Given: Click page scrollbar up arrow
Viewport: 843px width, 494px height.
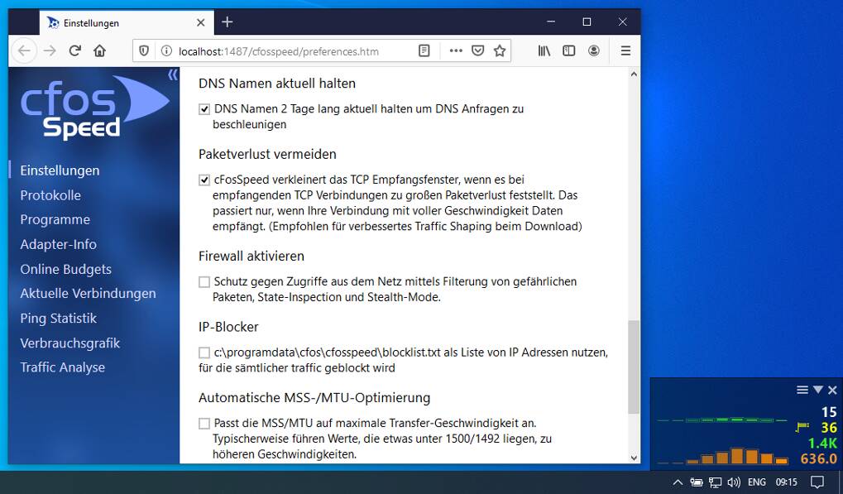Looking at the screenshot, I should coord(634,74).
